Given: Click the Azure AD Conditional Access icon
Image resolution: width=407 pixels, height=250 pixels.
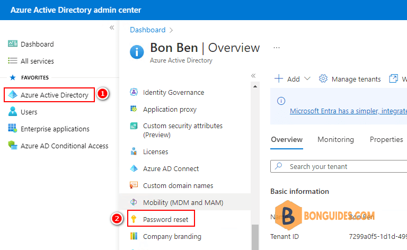Looking at the screenshot, I should click(x=13, y=145).
